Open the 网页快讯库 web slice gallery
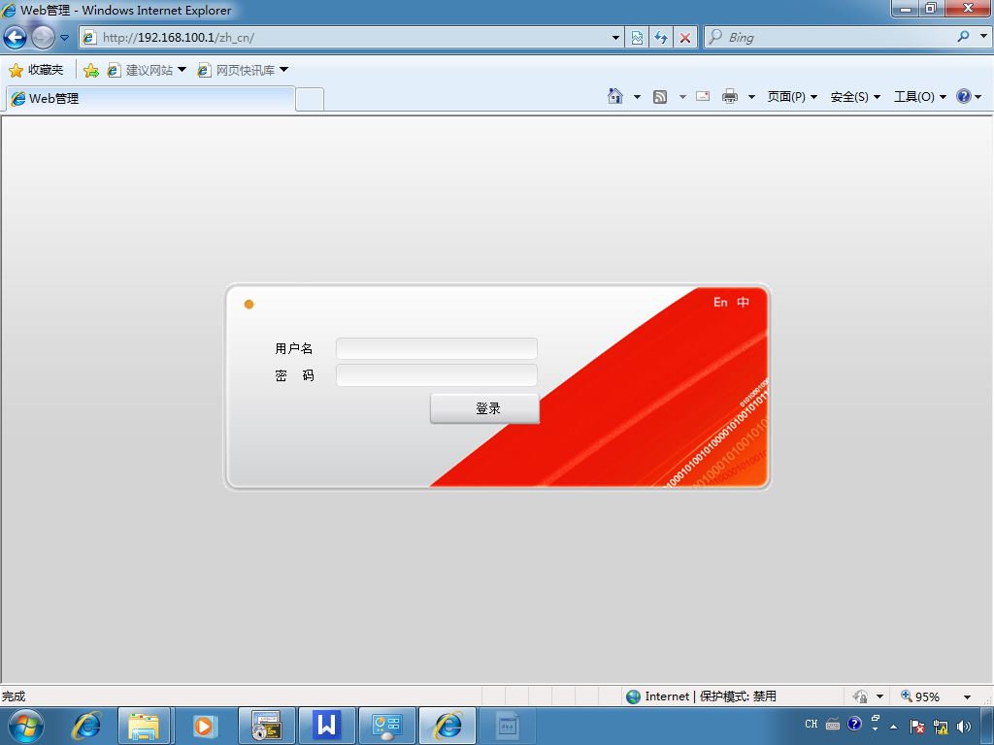Viewport: 994px width, 745px height. (243, 70)
